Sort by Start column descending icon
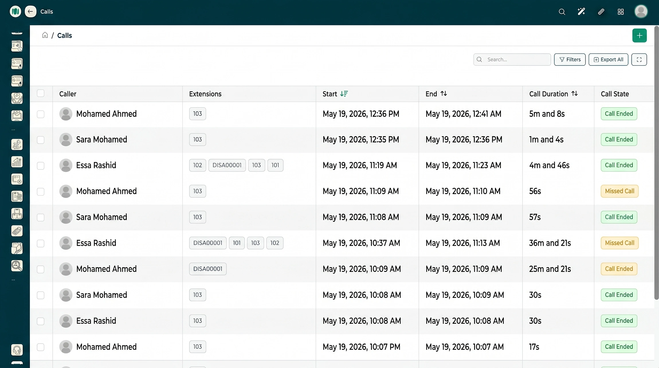This screenshot has width=659, height=368. pyautogui.click(x=344, y=94)
